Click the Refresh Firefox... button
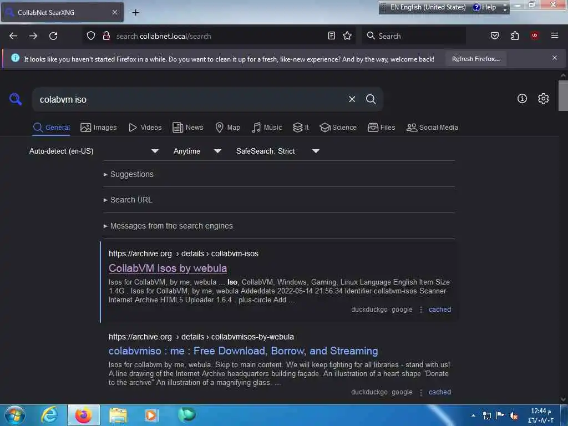Viewport: 568px width, 426px height. pyautogui.click(x=475, y=59)
